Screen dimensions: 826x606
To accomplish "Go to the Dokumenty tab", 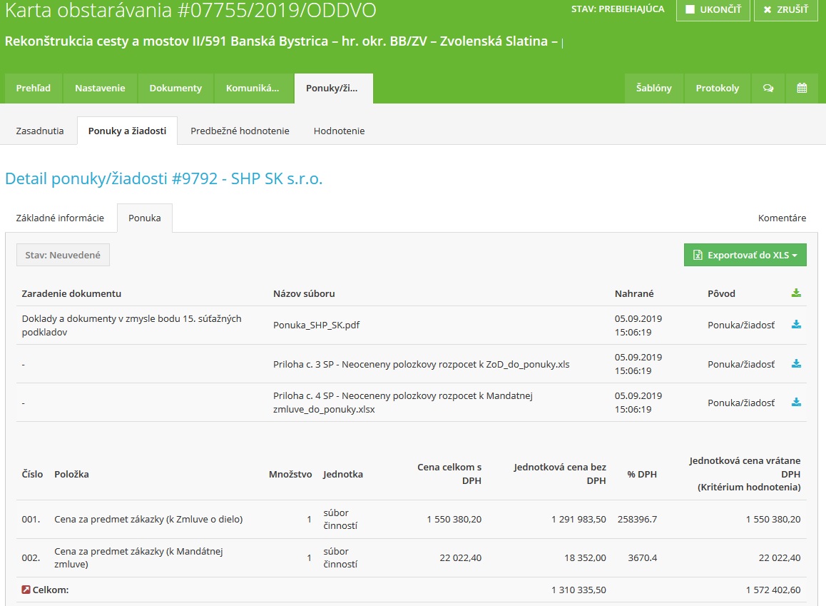I will tap(175, 89).
